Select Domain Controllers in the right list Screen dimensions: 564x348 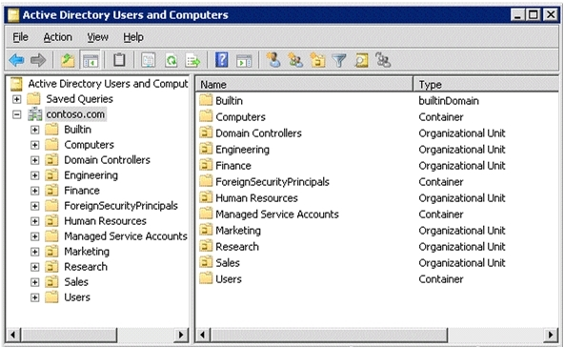(258, 133)
